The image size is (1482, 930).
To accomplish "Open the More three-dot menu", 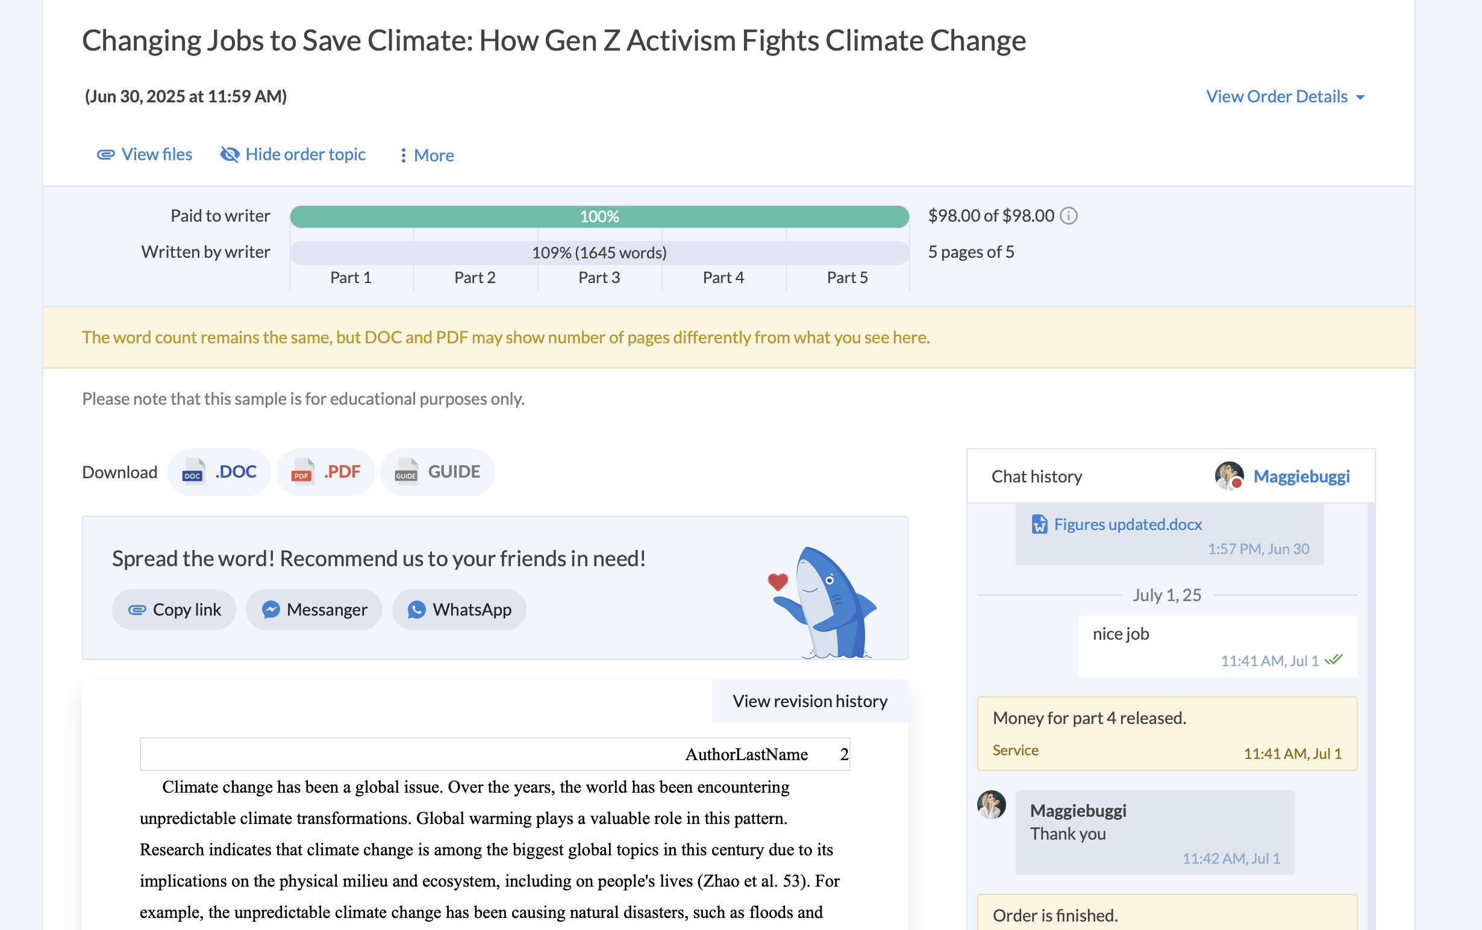I will [403, 155].
